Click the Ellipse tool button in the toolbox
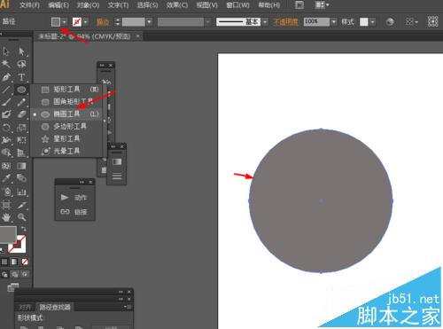This screenshot has height=329, width=443. [21, 90]
